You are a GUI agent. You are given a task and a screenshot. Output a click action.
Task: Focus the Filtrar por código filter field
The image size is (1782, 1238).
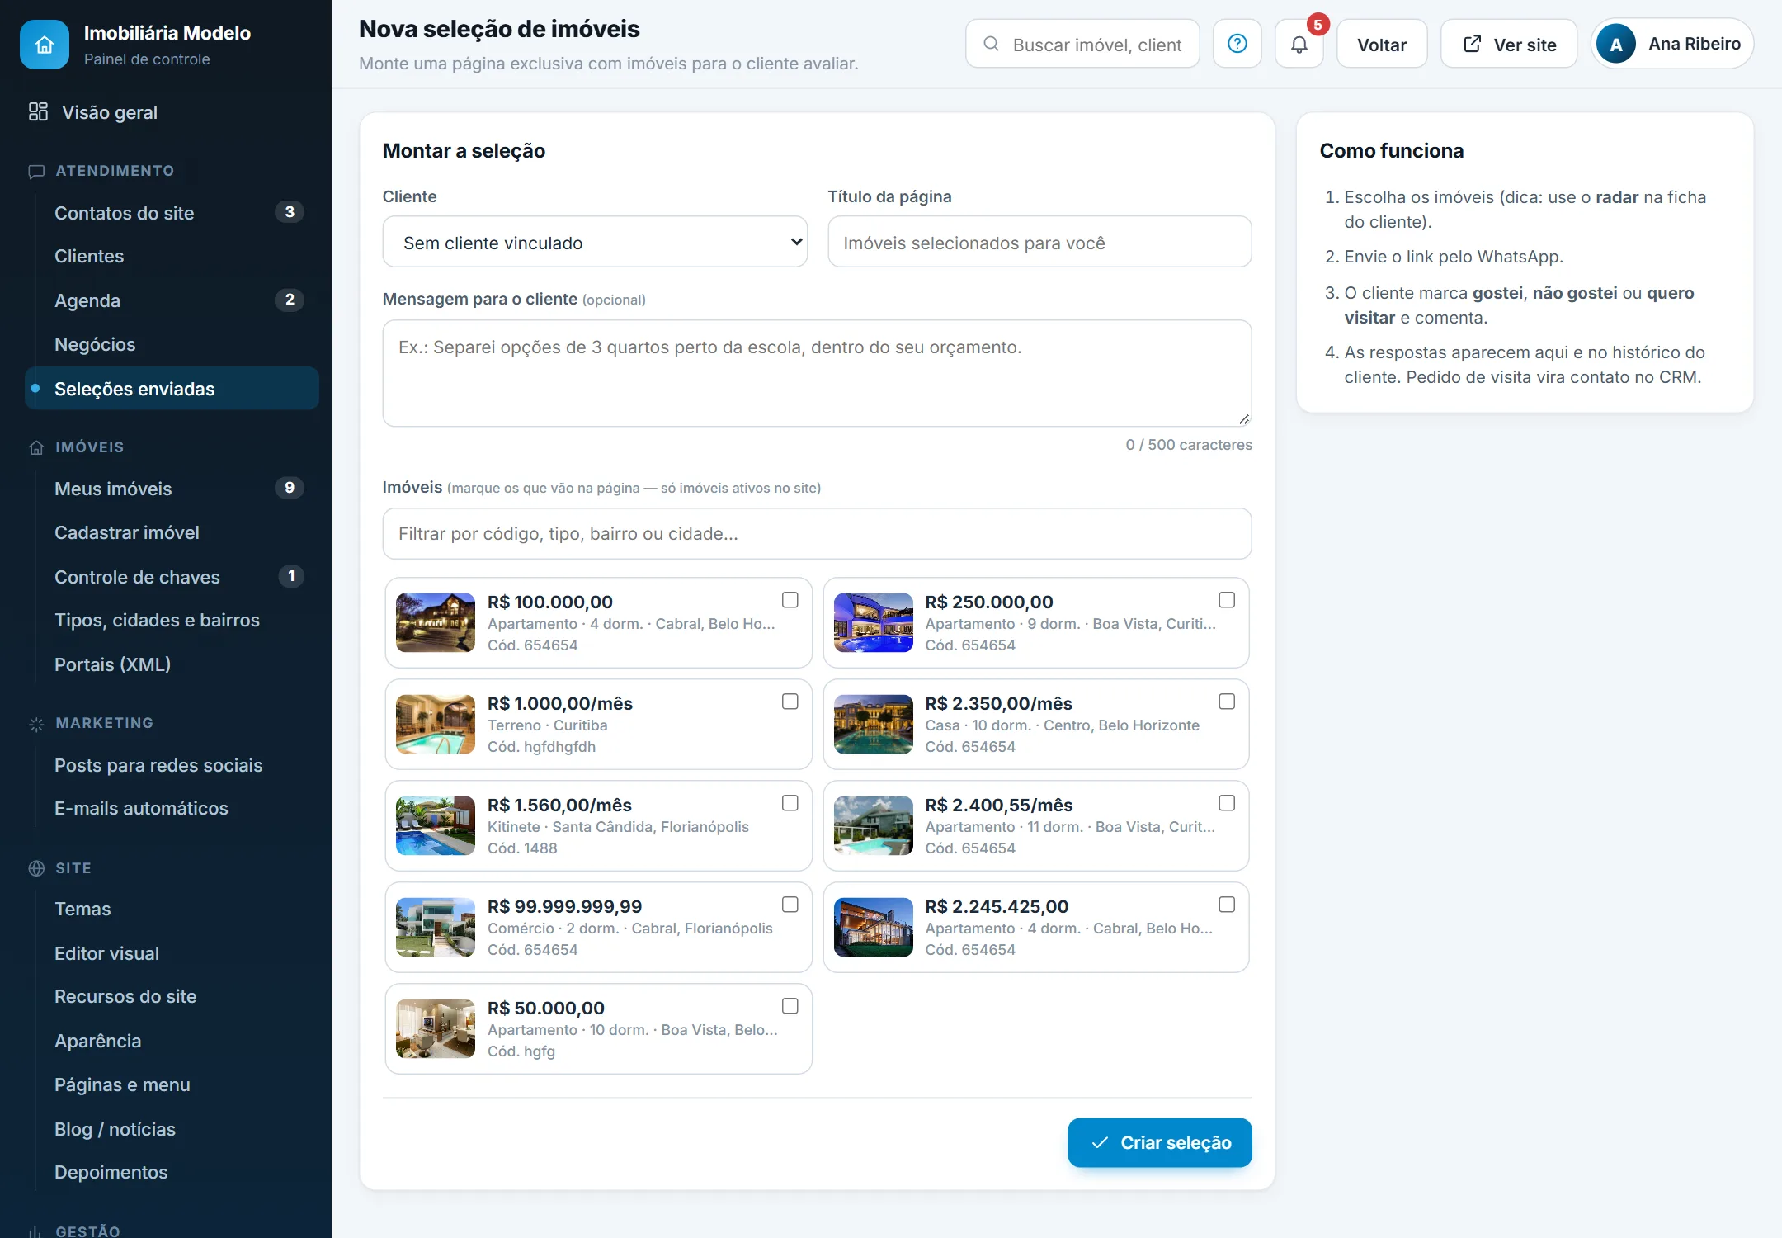(817, 534)
